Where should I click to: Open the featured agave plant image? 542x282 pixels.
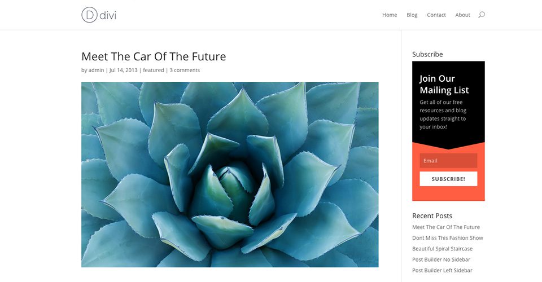pyautogui.click(x=230, y=174)
